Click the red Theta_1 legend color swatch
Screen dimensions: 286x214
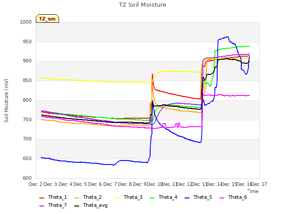(42, 198)
